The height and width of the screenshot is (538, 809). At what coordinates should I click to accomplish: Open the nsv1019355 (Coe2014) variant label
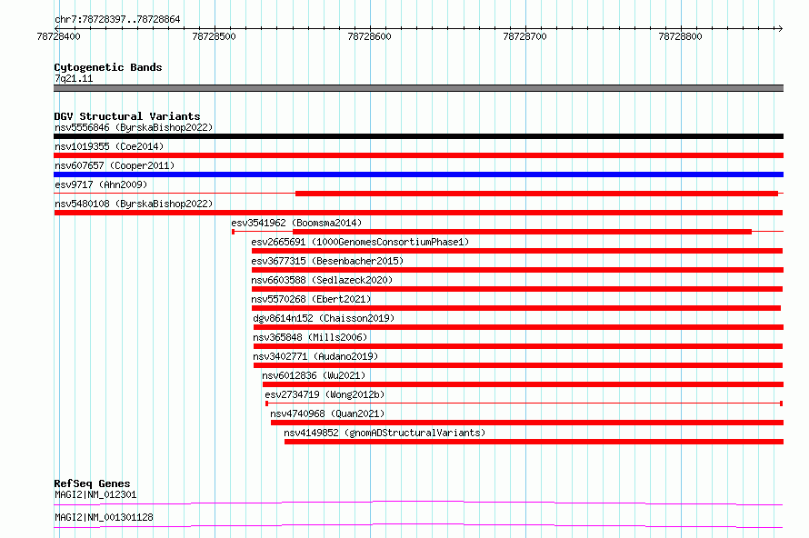click(x=109, y=146)
